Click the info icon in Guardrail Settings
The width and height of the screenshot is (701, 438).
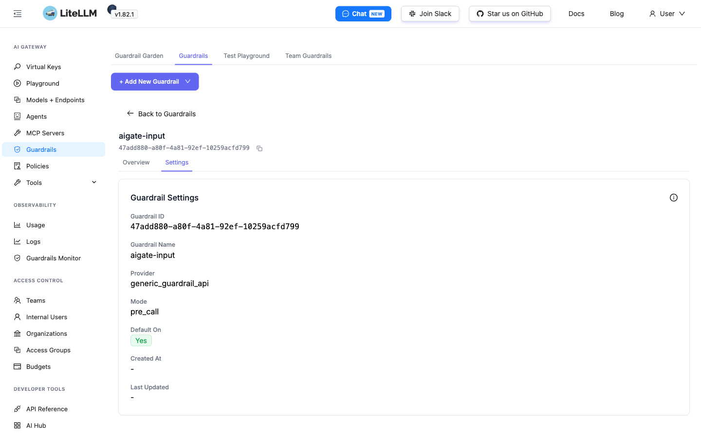[x=674, y=198]
